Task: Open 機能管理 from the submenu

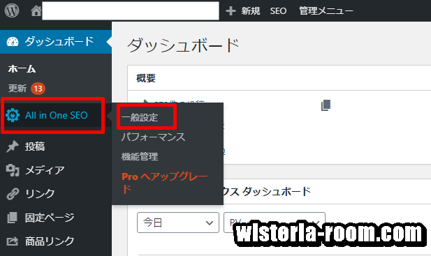Action: tap(140, 157)
